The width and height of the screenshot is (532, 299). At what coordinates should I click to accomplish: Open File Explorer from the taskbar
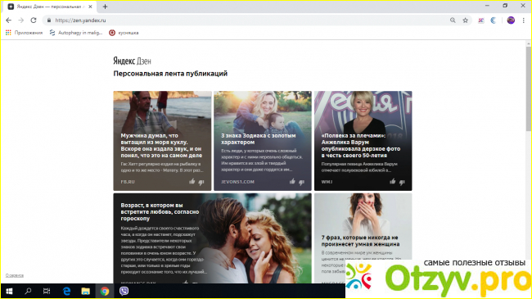click(85, 291)
